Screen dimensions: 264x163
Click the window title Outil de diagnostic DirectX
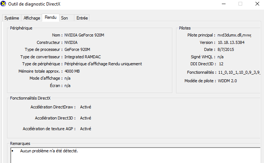tap(34, 4)
